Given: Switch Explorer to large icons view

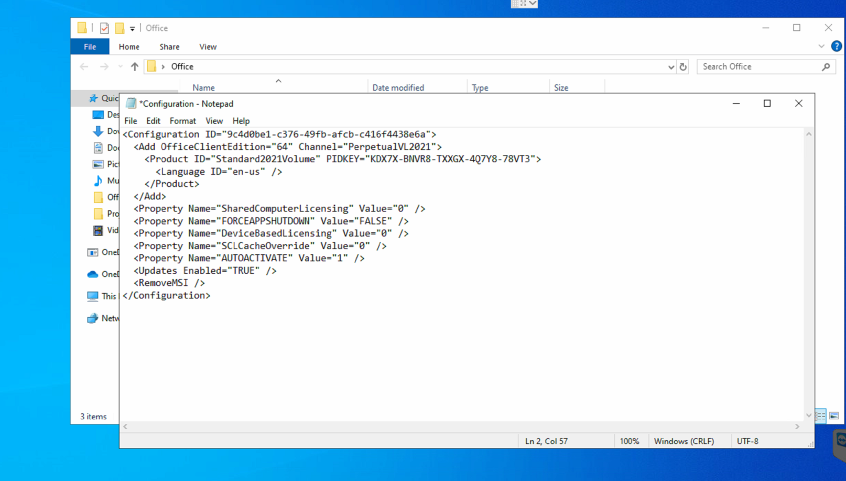Looking at the screenshot, I should 834,416.
